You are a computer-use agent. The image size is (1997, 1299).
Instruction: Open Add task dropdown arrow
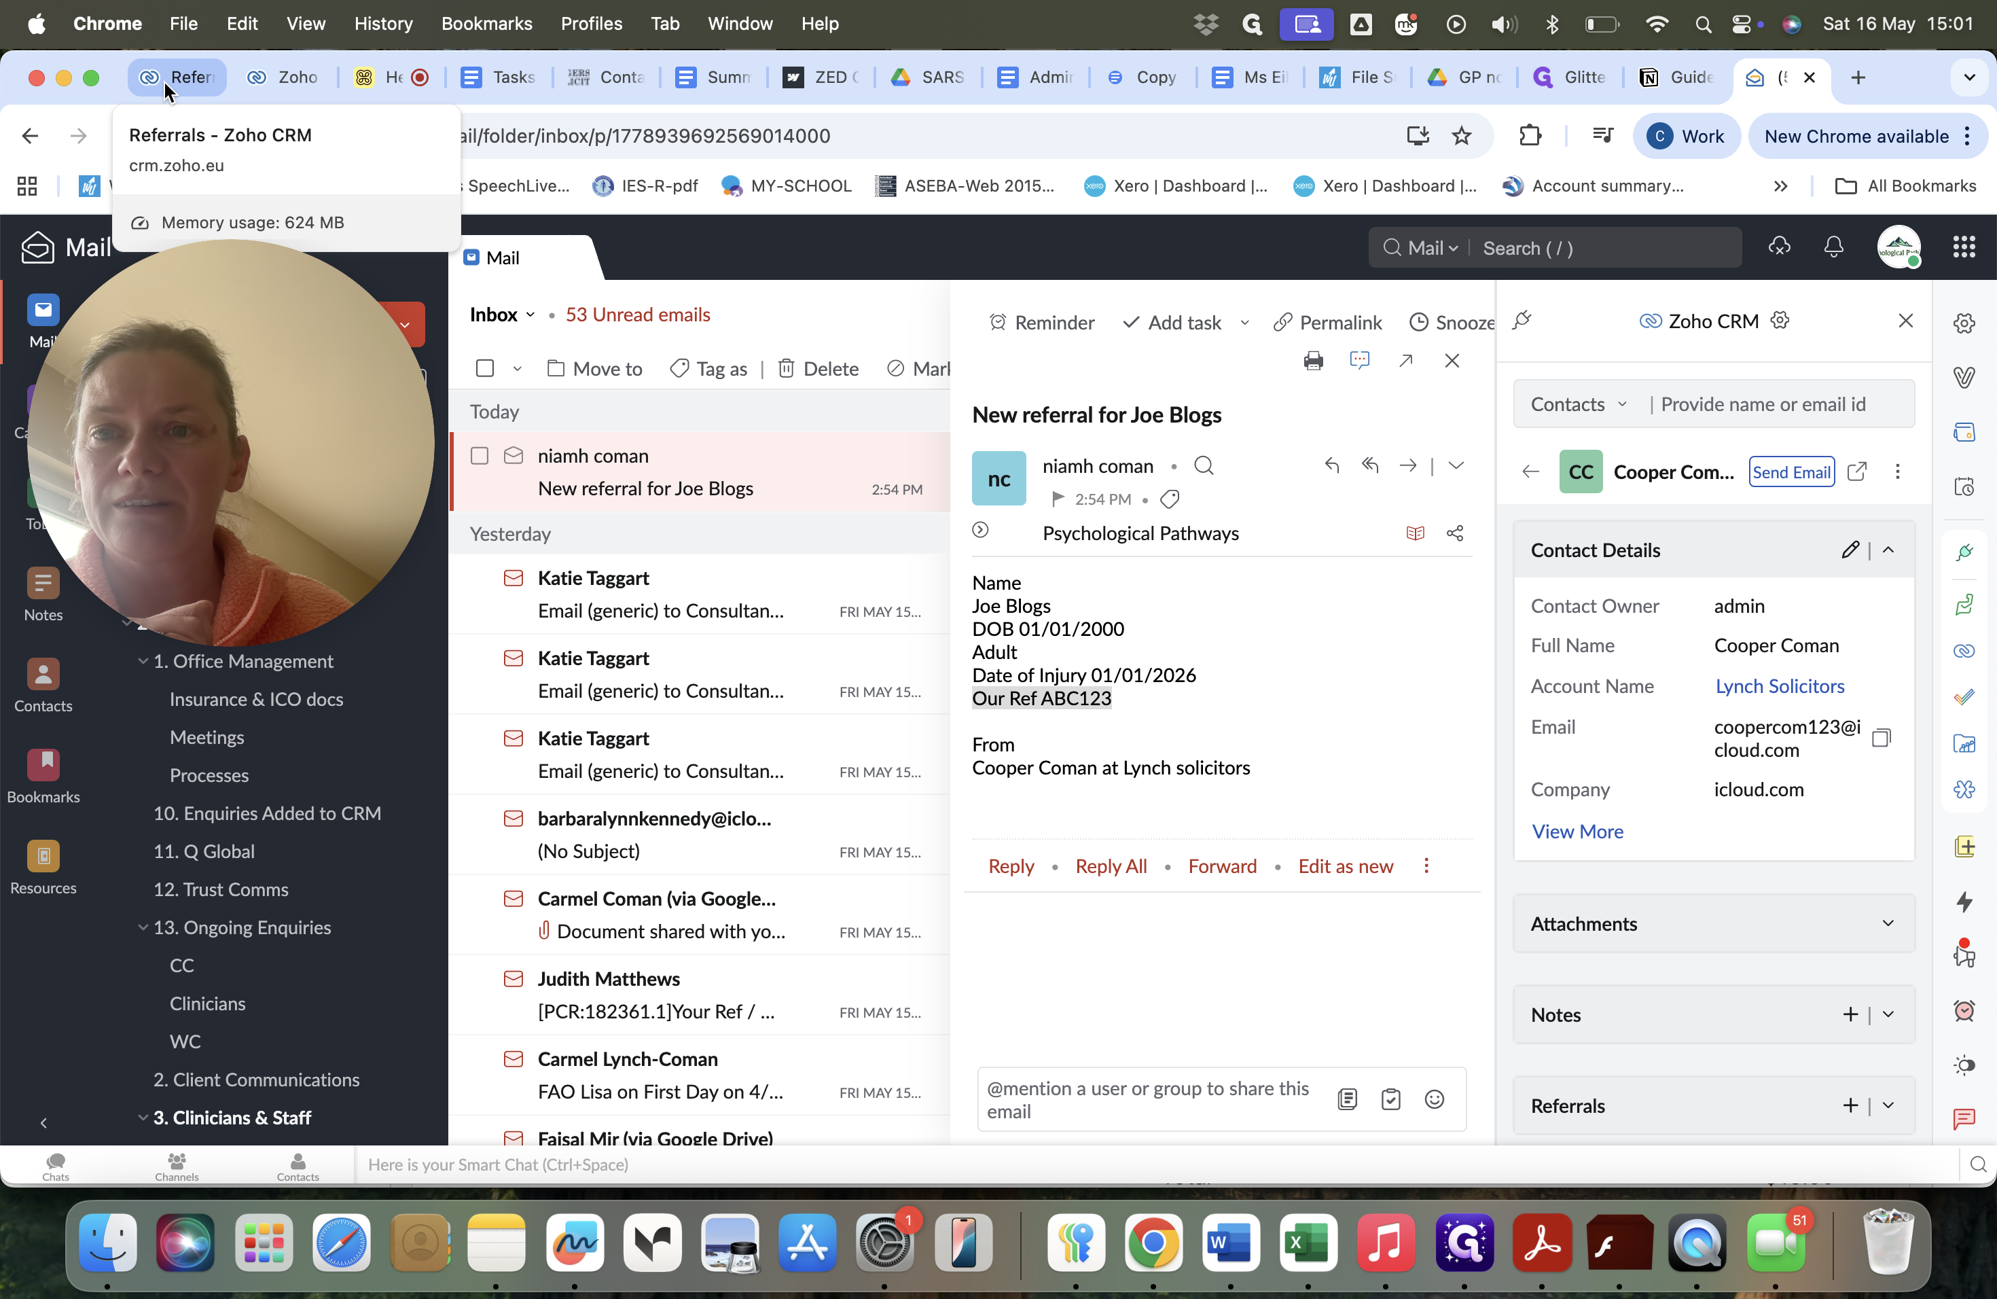coord(1244,323)
